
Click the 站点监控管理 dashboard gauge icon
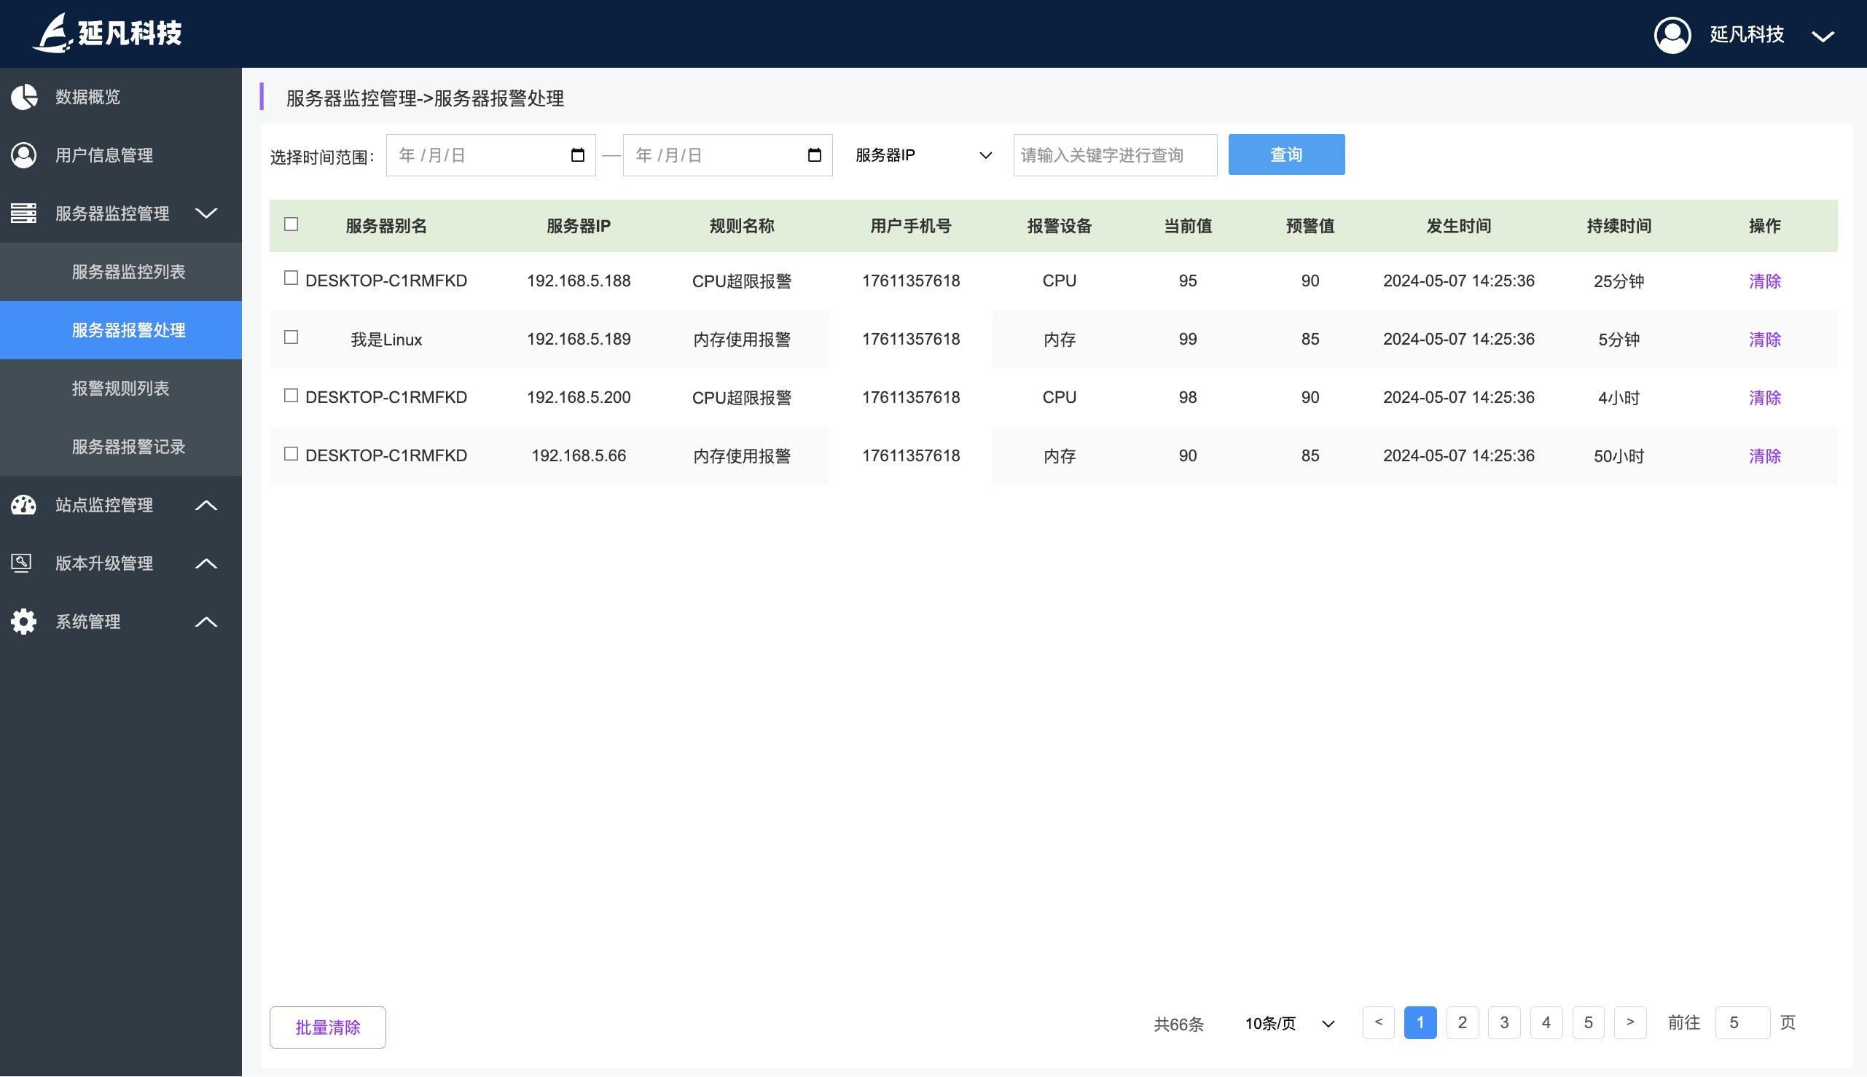[x=23, y=504]
